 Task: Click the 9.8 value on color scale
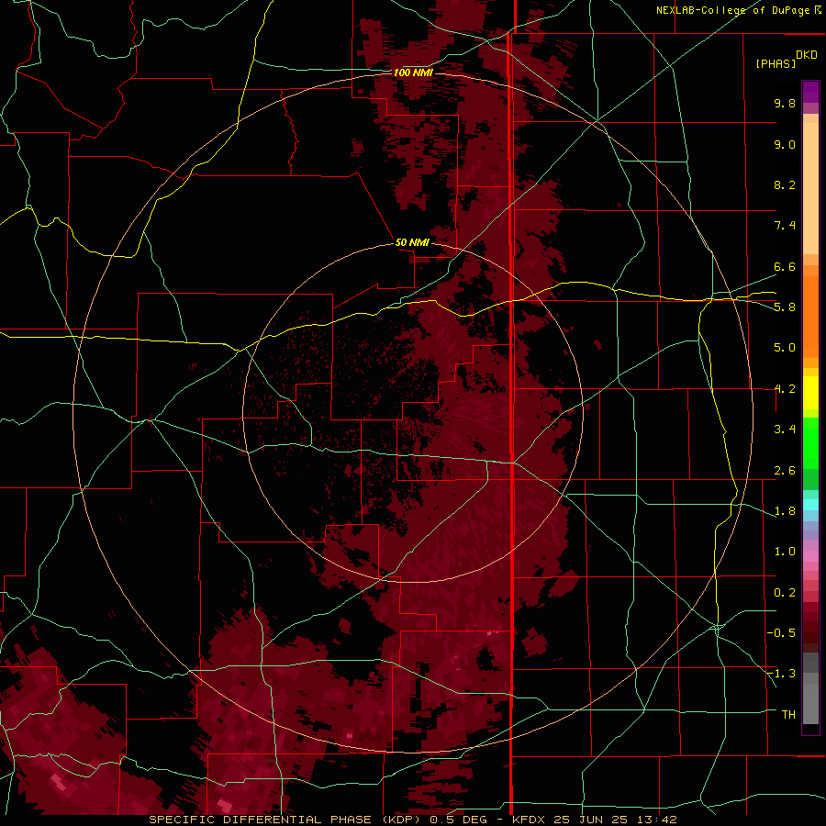[785, 103]
